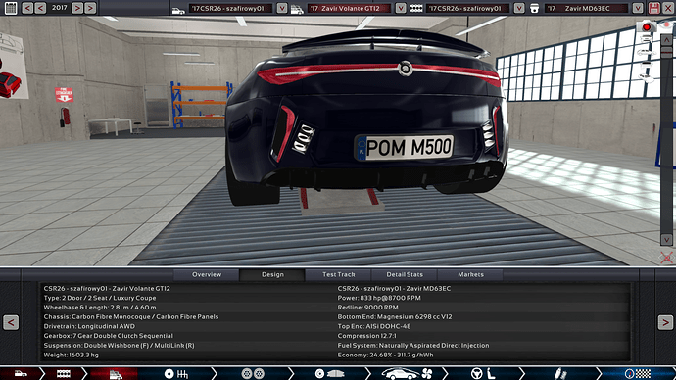
Task: Take a photo with the camera icon
Action: (647, 26)
